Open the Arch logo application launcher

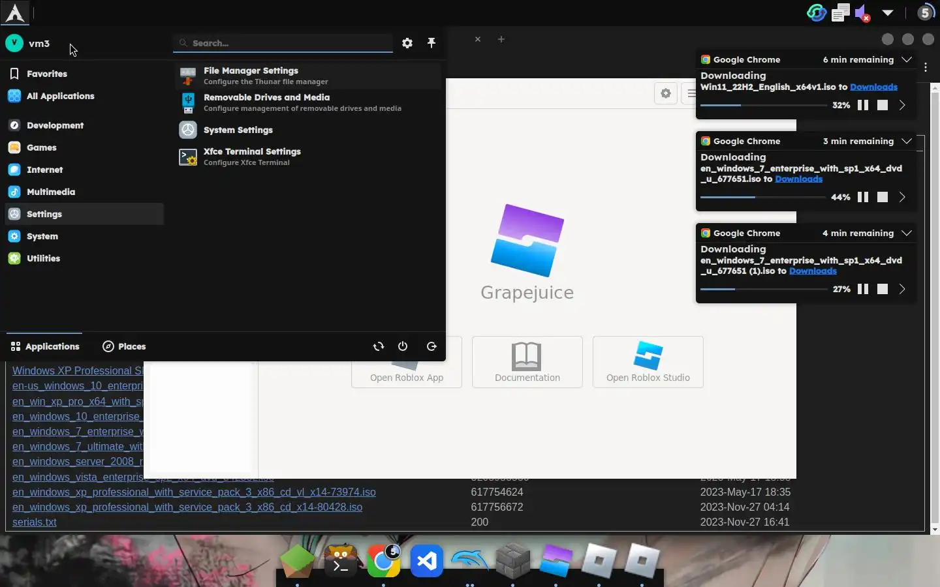[x=14, y=12]
